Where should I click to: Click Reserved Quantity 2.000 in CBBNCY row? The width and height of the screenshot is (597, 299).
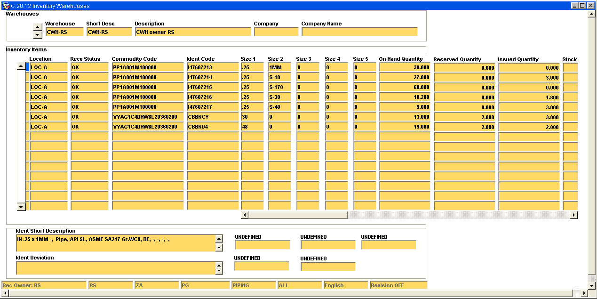point(464,117)
